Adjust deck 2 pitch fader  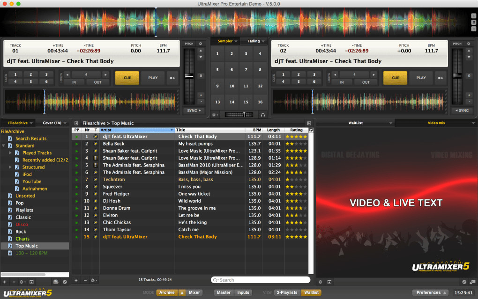[x=457, y=76]
